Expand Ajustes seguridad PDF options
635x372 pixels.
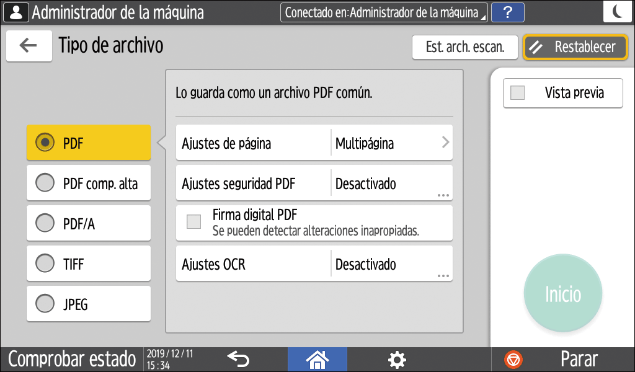pyautogui.click(x=314, y=183)
